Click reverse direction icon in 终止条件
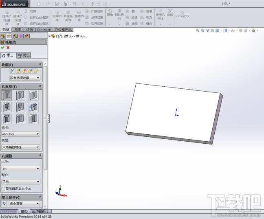 (4, 204)
